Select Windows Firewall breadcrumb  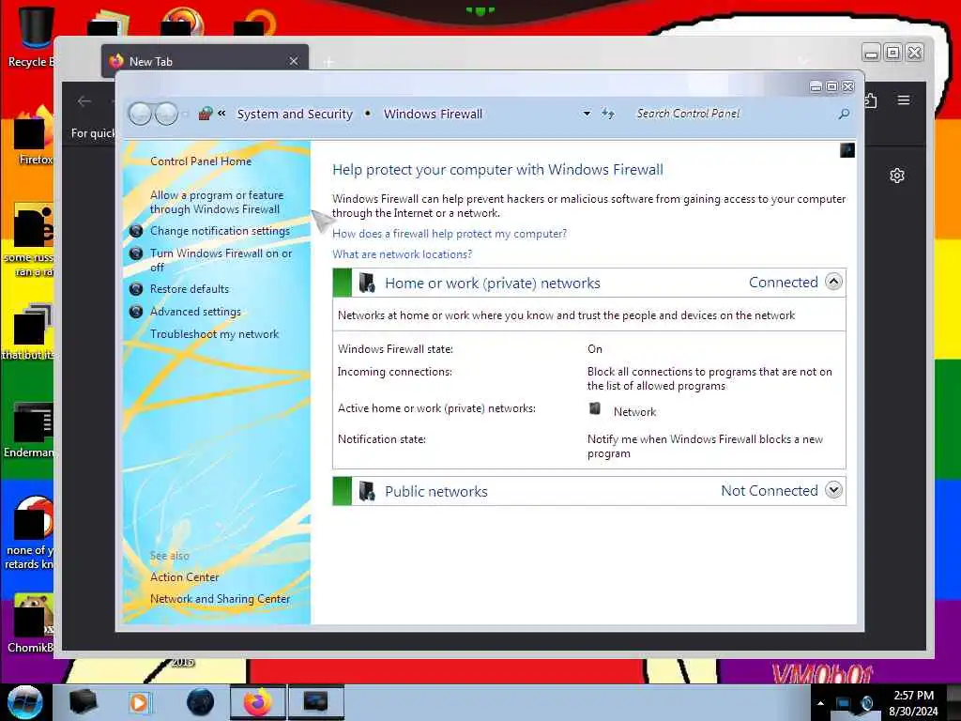pos(433,114)
